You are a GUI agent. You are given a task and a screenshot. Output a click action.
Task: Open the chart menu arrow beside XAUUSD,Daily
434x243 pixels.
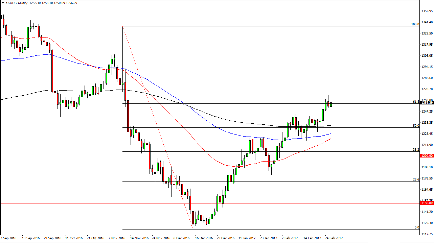click(x=3, y=3)
